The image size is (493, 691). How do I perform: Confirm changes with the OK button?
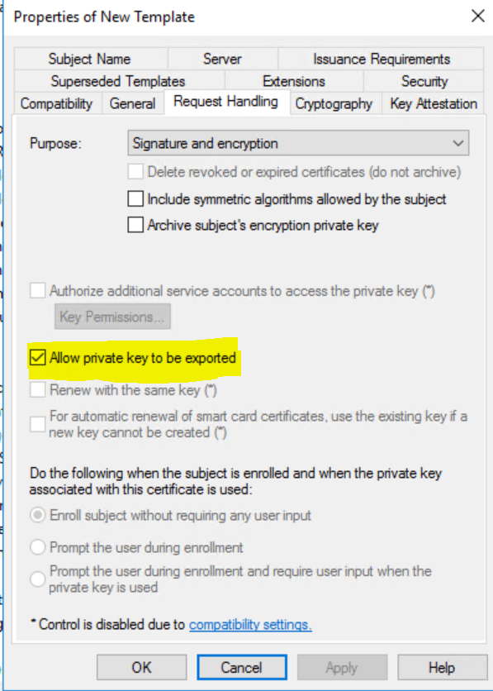pos(142,667)
